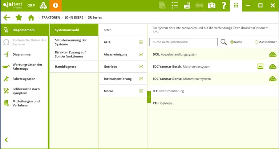
Task: Toggle the Getriebe checkbox
Action: (141, 67)
